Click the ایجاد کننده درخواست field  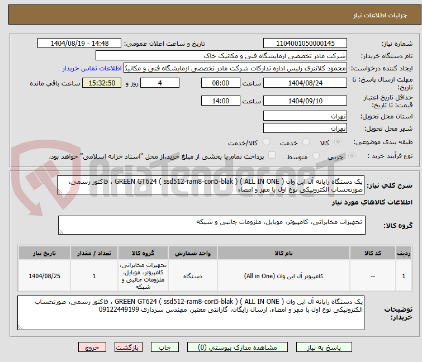(x=235, y=68)
